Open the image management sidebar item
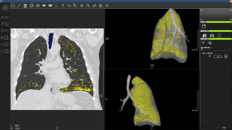Viewport: 232px width, 130px height. pos(5,38)
